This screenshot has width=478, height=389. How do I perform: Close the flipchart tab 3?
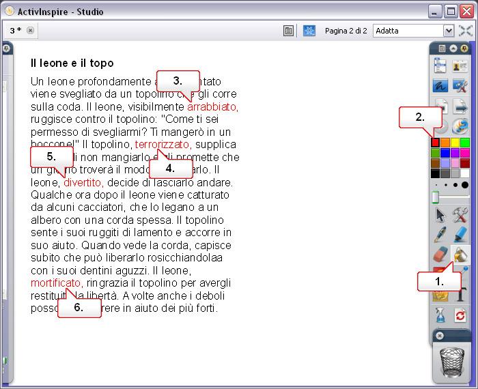30,31
